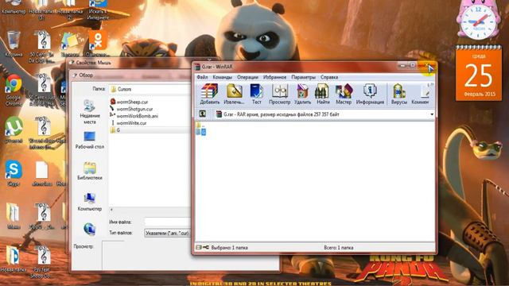Click the Извлечь (Extract) toolbar icon

(234, 94)
